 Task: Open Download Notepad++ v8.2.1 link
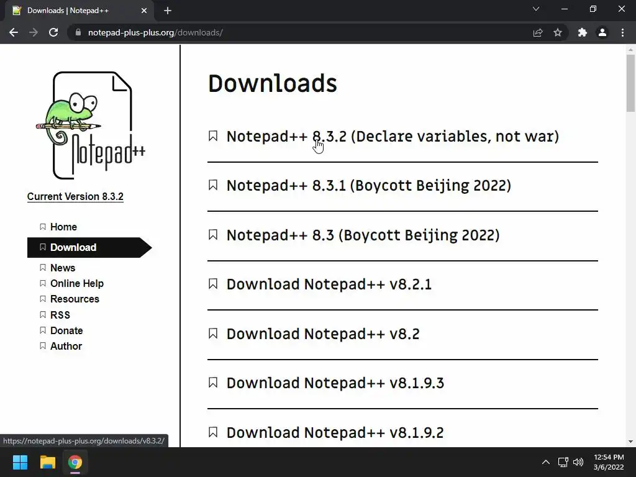tap(329, 284)
